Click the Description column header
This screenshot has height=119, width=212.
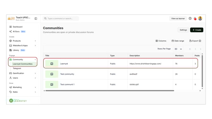coord(135,56)
